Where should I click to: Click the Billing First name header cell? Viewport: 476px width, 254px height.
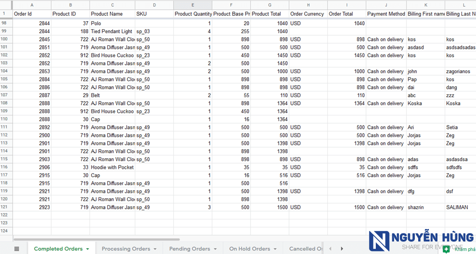425,14
